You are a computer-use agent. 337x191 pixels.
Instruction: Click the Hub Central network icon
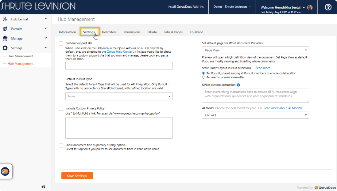coord(5,19)
